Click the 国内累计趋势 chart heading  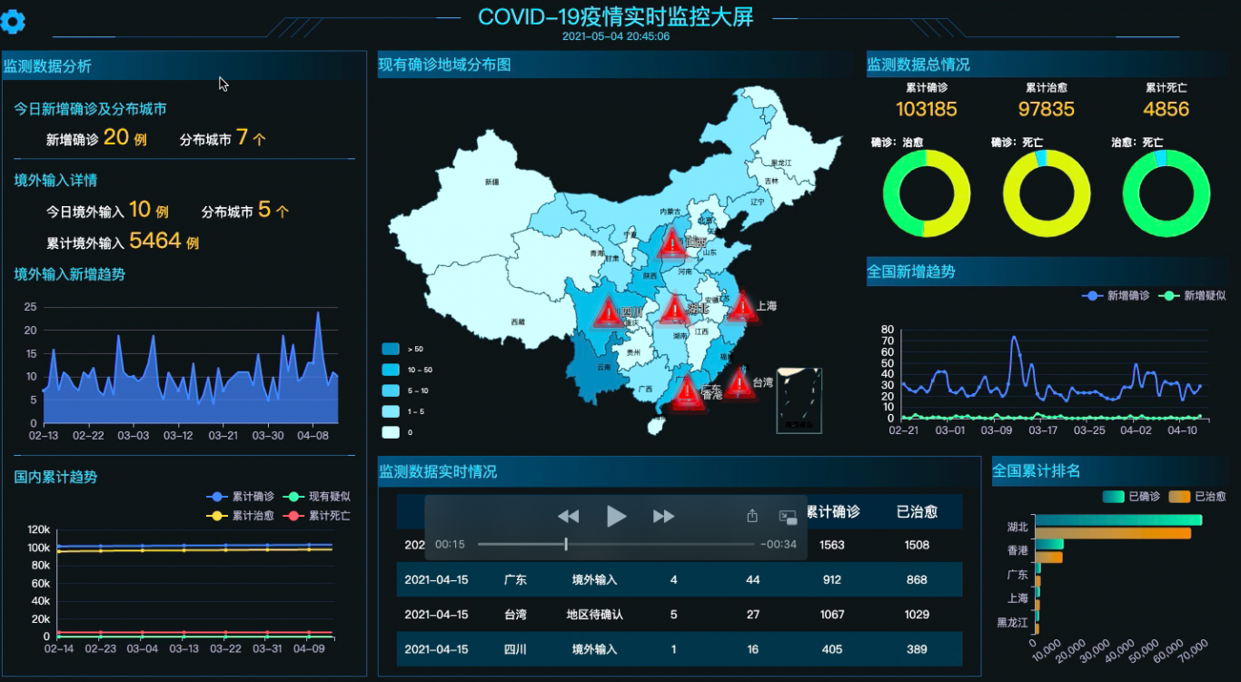coord(55,477)
